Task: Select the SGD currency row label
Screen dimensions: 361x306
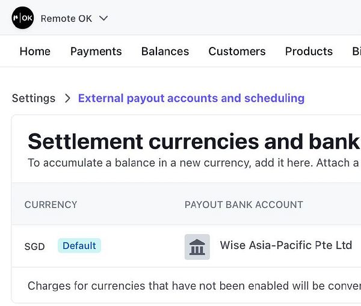Action: pyautogui.click(x=34, y=246)
